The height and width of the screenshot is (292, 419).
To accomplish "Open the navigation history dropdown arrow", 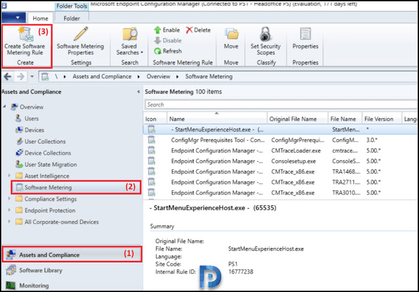I will point(32,77).
